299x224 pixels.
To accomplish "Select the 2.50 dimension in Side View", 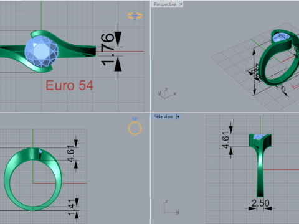I will 260,203.
